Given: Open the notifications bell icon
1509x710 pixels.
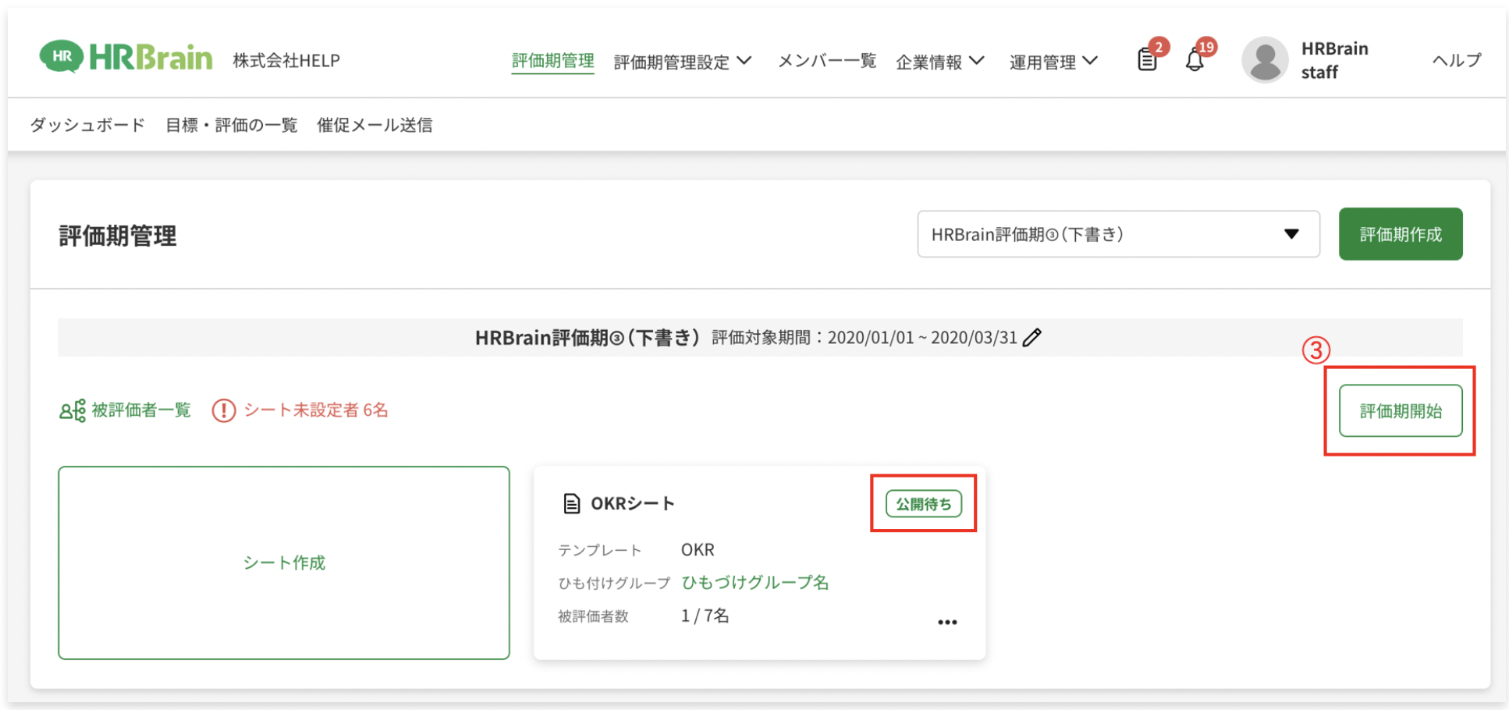Looking at the screenshot, I should (x=1195, y=59).
